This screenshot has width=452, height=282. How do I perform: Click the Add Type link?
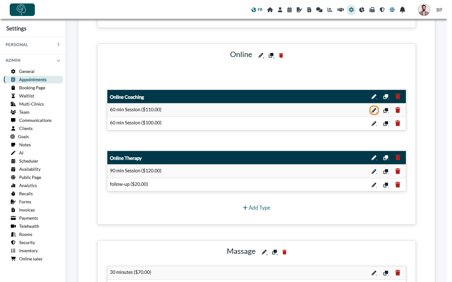click(256, 208)
